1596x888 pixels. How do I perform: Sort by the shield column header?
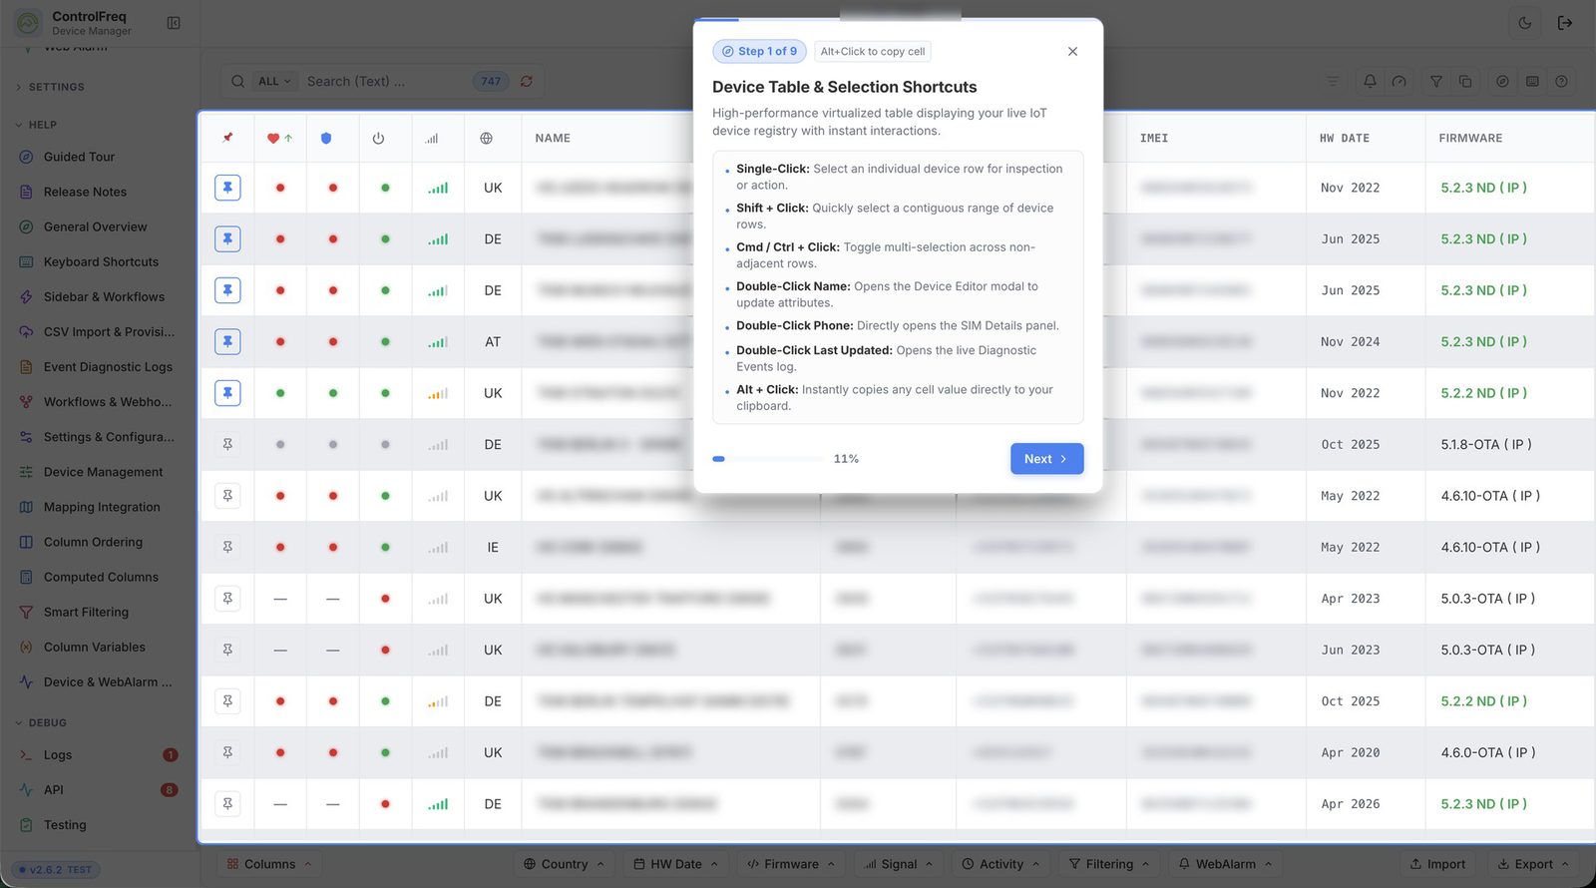click(x=326, y=138)
